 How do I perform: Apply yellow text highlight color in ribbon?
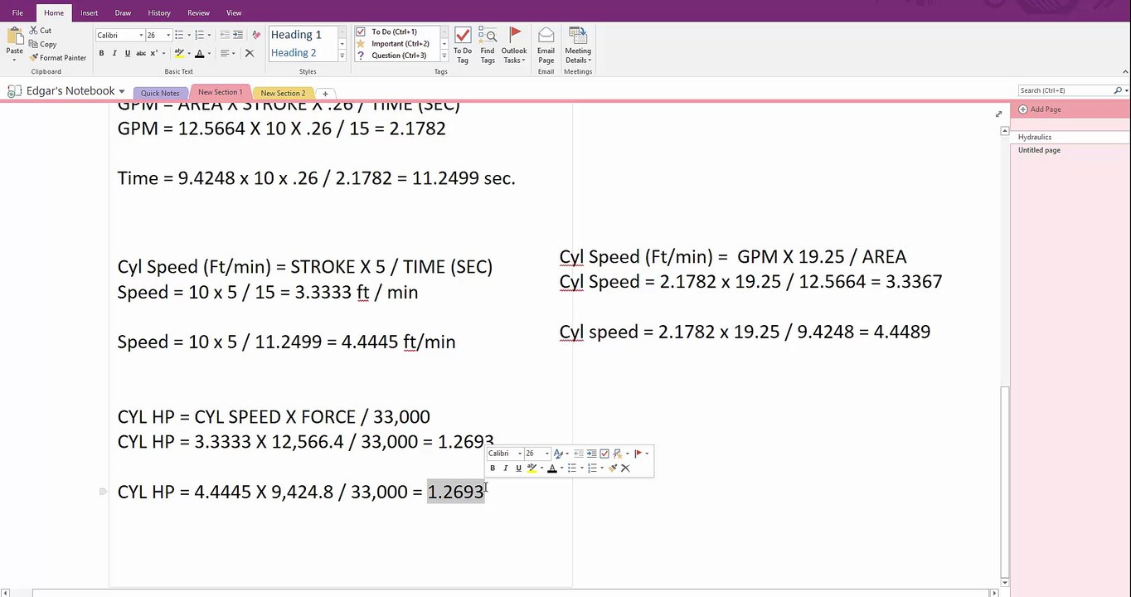pos(179,53)
